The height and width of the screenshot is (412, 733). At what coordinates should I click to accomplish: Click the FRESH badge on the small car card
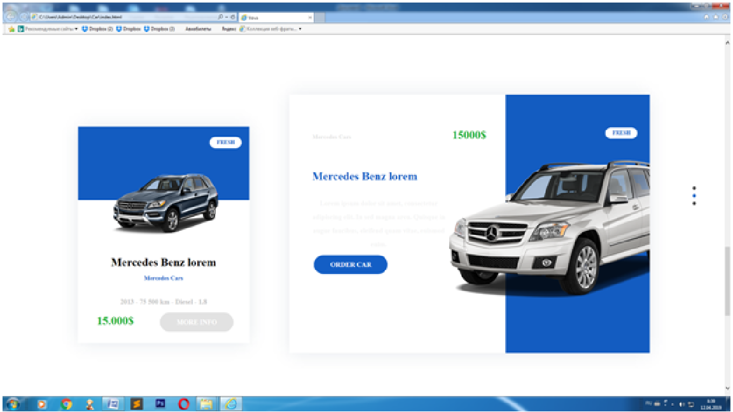pos(225,142)
